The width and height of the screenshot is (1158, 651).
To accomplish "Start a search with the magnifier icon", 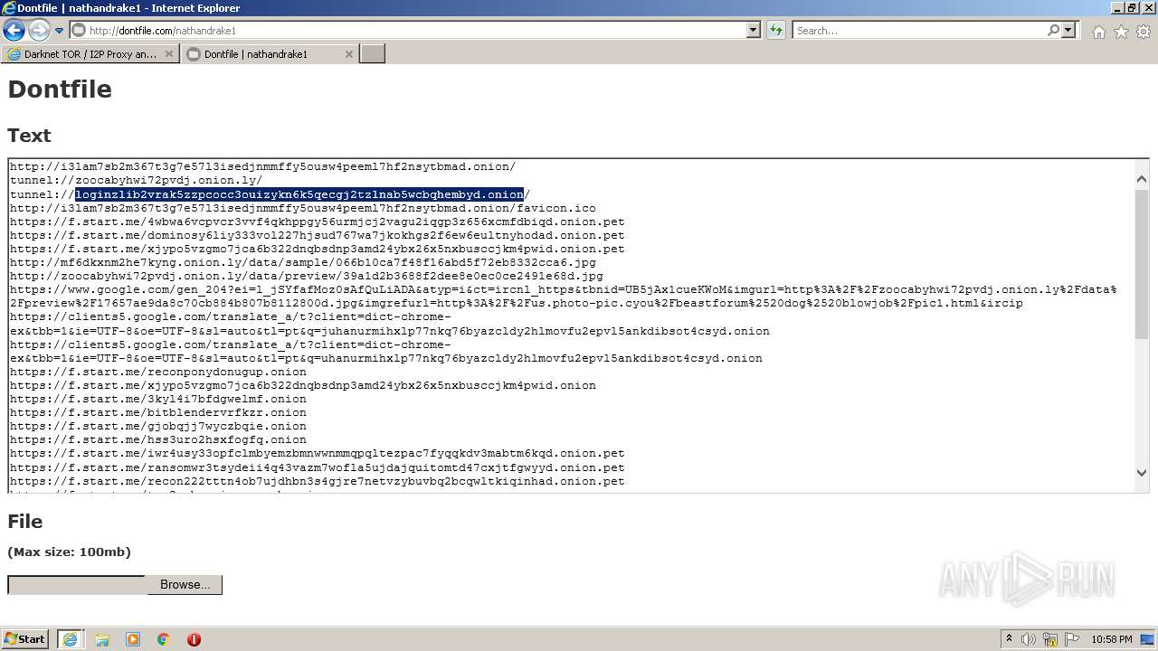I will pyautogui.click(x=1053, y=30).
